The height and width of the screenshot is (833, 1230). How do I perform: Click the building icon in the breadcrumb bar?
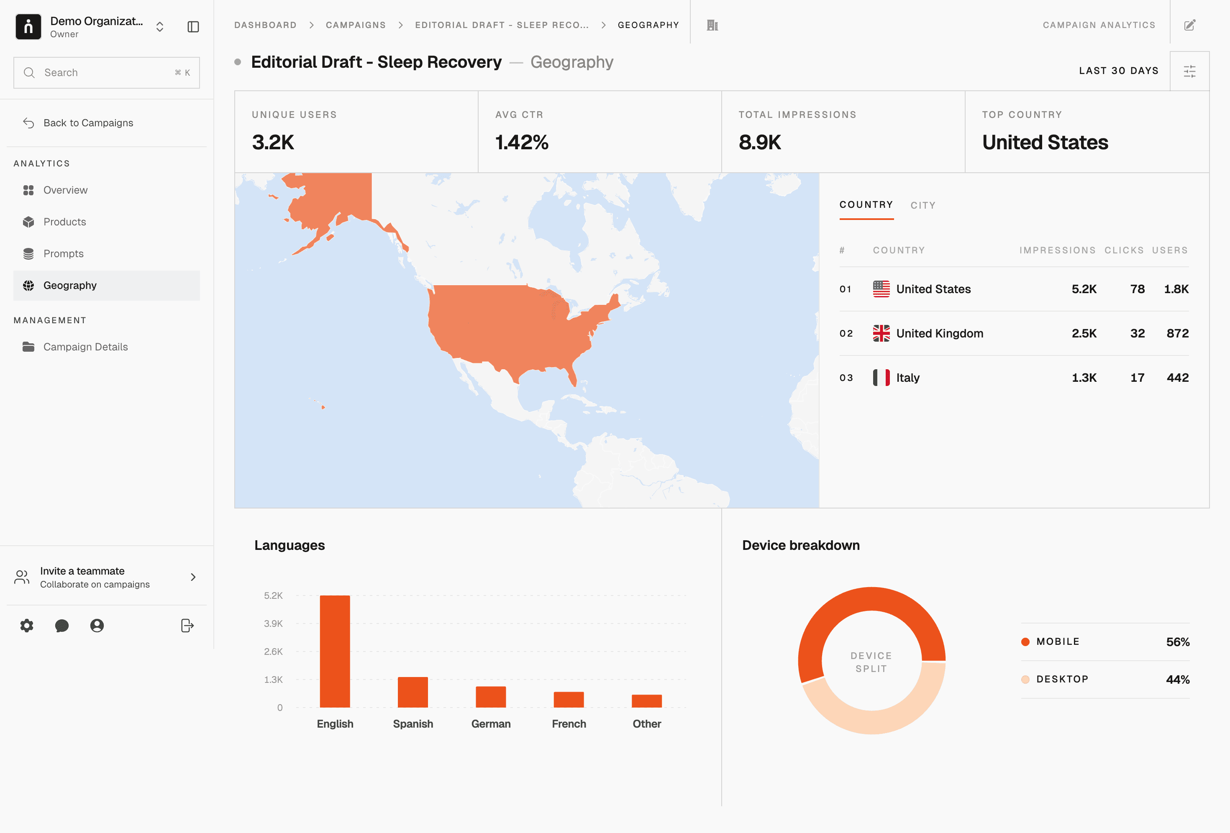pyautogui.click(x=712, y=25)
